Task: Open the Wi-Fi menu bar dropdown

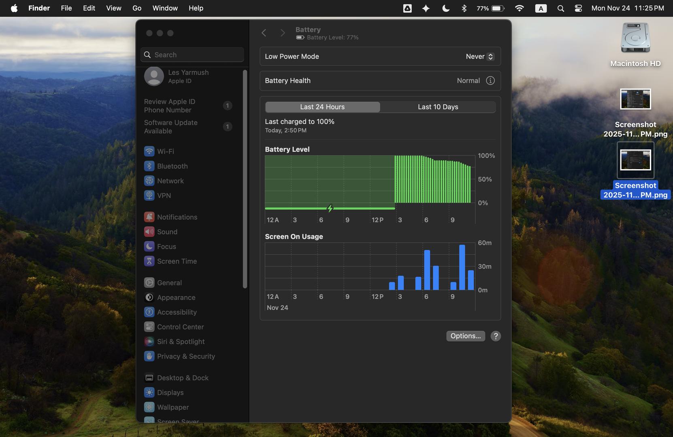Action: click(519, 8)
